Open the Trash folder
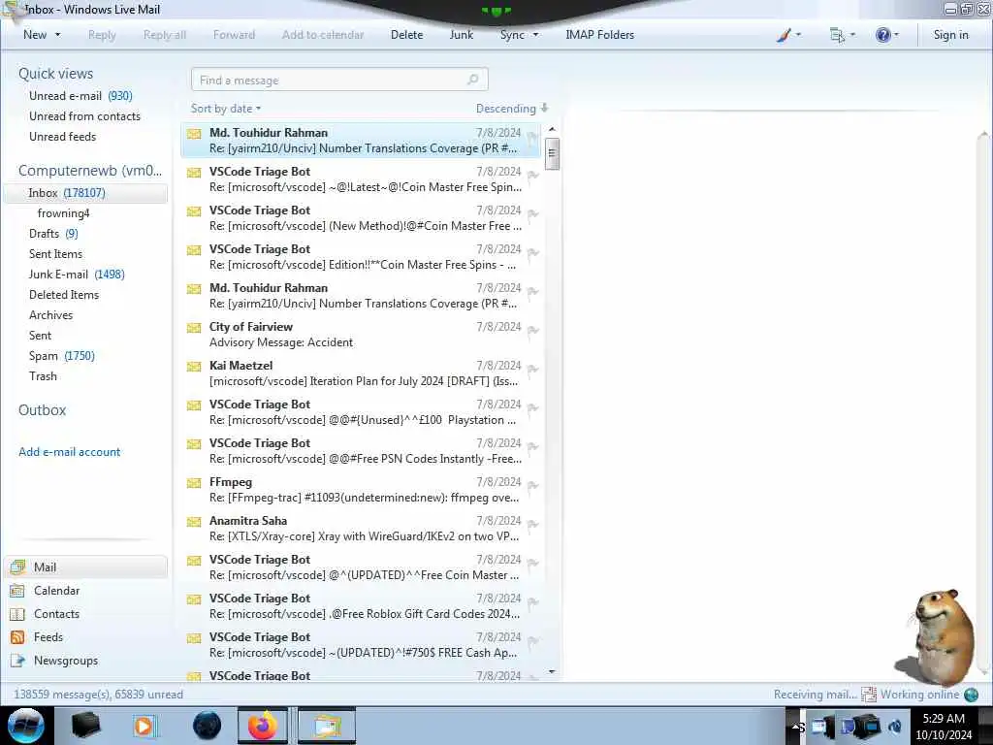Screen dimensions: 993x745 (x=43, y=375)
